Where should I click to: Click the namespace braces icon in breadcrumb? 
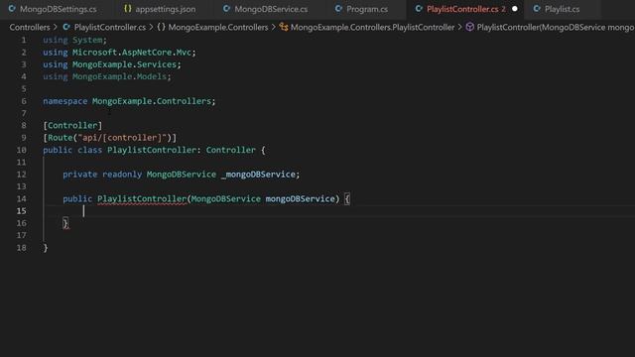point(161,27)
